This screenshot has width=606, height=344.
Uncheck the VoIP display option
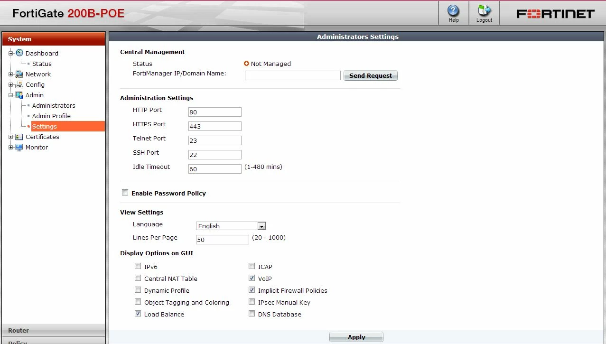coord(252,278)
